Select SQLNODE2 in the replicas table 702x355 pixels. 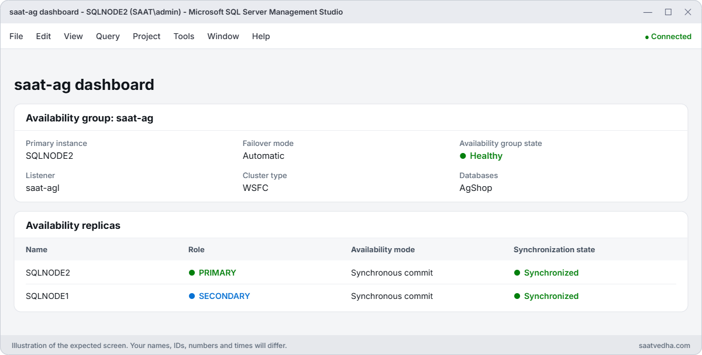pos(48,273)
